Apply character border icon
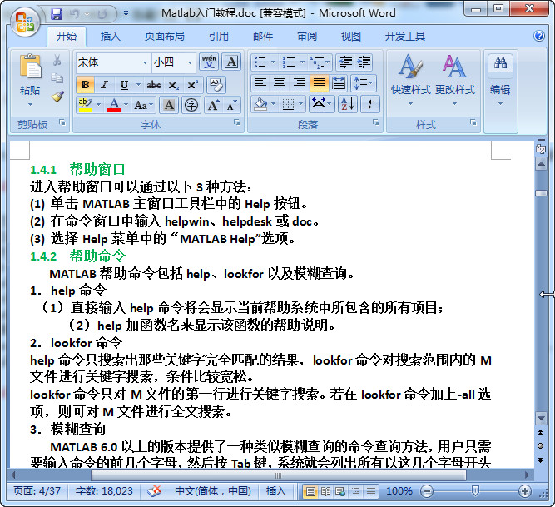555x507 pixels. tap(232, 62)
